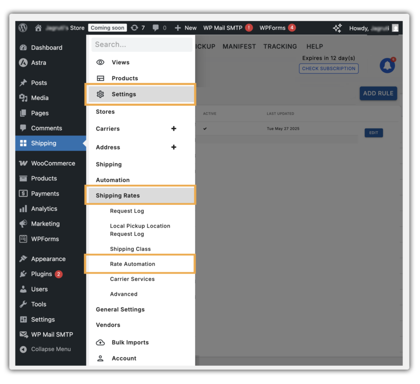The image size is (420, 384).
Task: Click the active checkmark in the rule row
Action: [205, 129]
